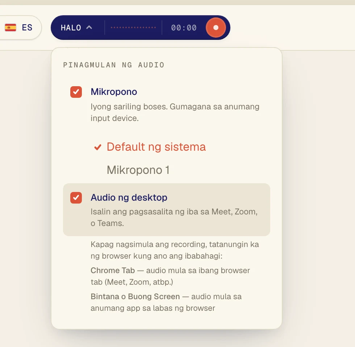Click the PINAGMULAN NG AUDIO heading
Viewport: 355px width, 347px height.
click(114, 65)
